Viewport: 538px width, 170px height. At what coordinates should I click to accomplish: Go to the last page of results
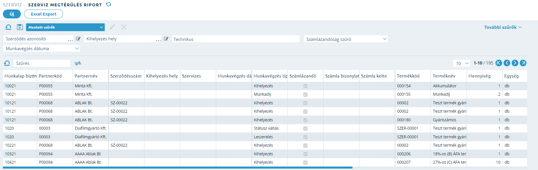(x=523, y=63)
